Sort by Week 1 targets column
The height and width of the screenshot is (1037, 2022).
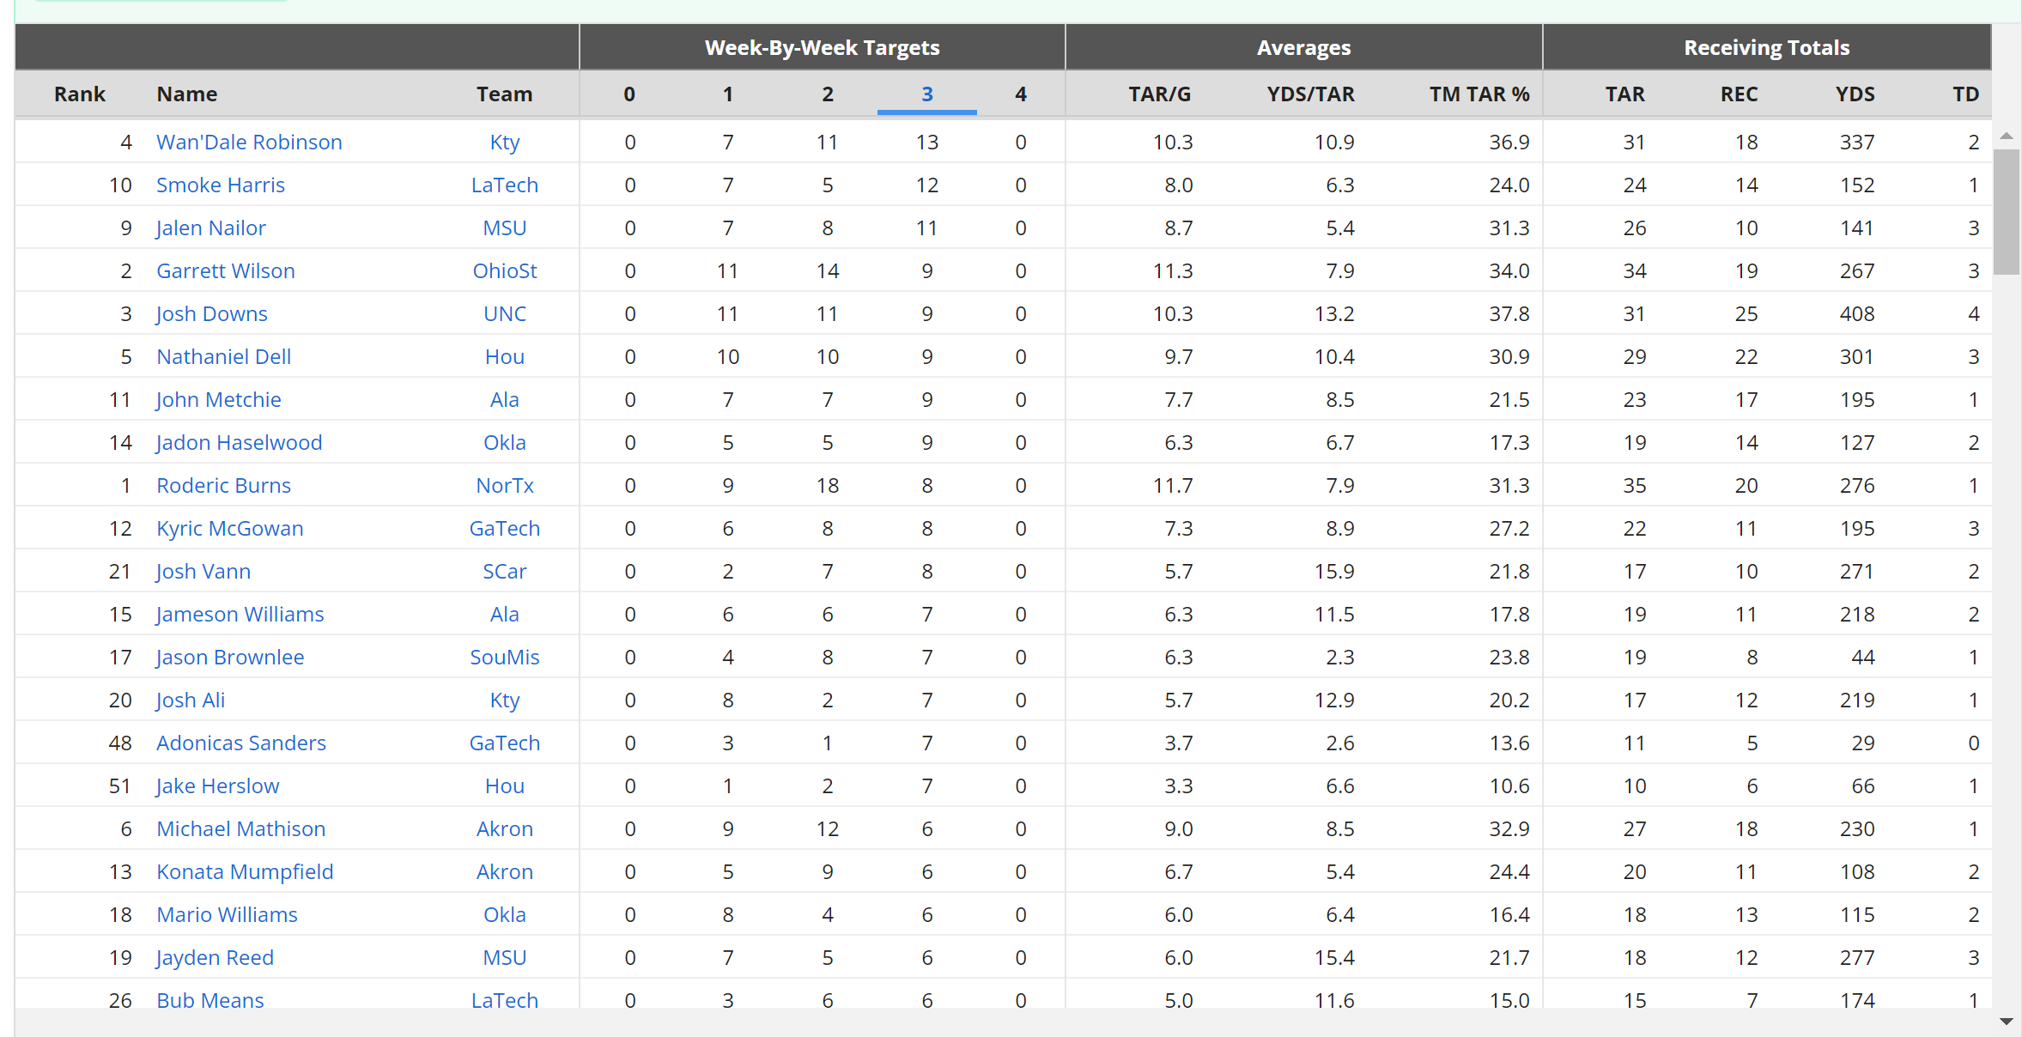[728, 94]
